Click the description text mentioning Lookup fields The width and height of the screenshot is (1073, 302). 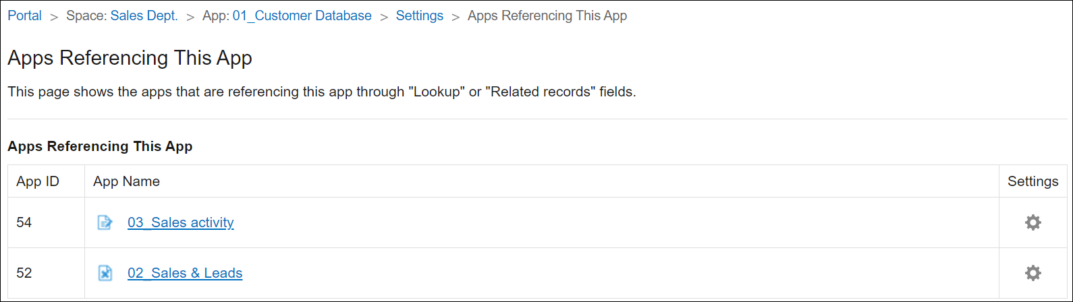[x=321, y=92]
